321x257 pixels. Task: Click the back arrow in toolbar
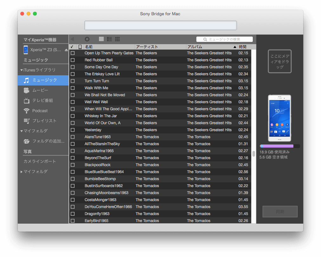[x=72, y=39]
